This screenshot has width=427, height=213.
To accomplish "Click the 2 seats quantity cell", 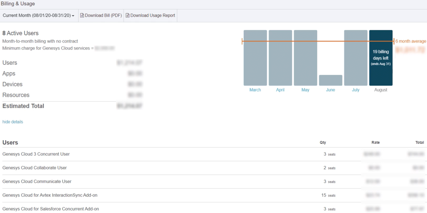I will (330, 168).
